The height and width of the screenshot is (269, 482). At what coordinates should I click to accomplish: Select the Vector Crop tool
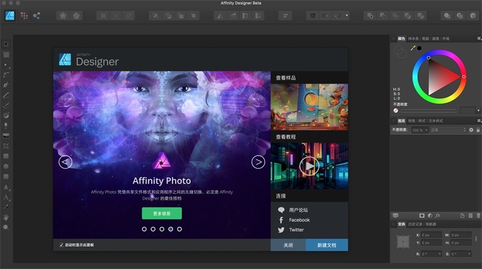coord(6,146)
